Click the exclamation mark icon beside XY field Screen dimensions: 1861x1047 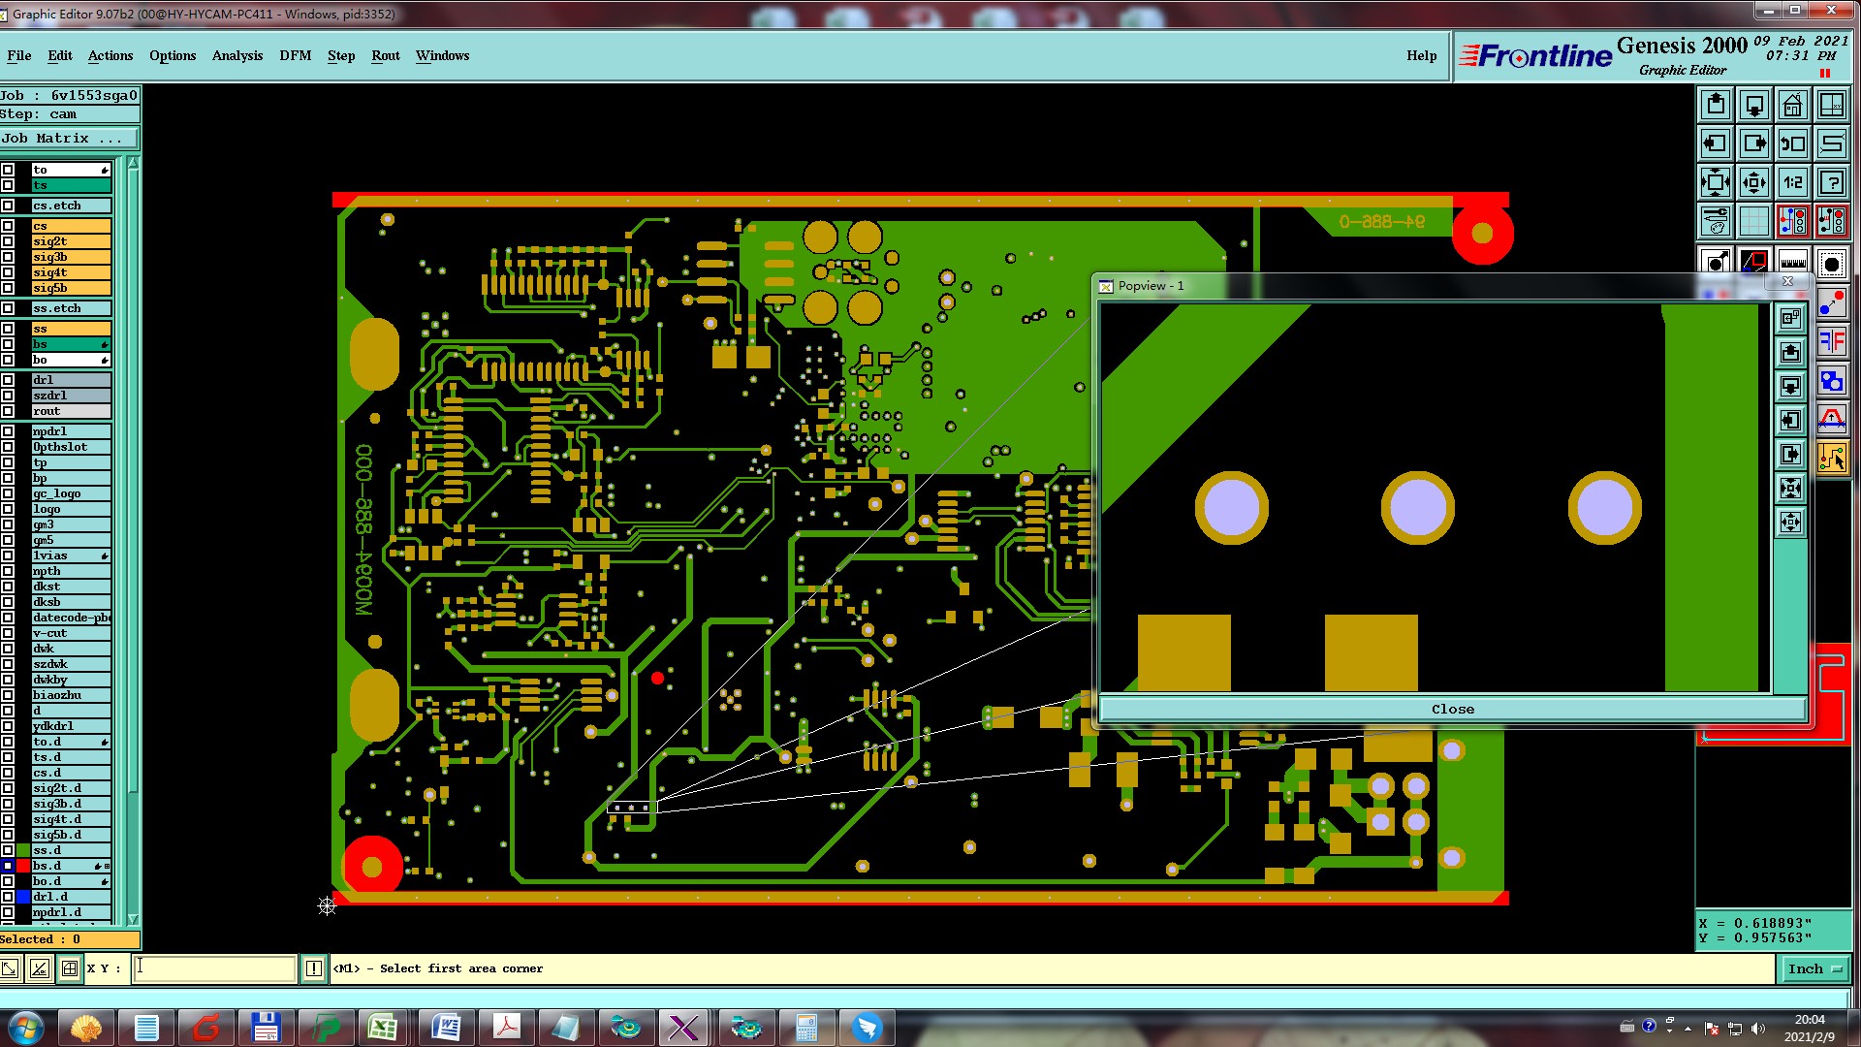314,968
